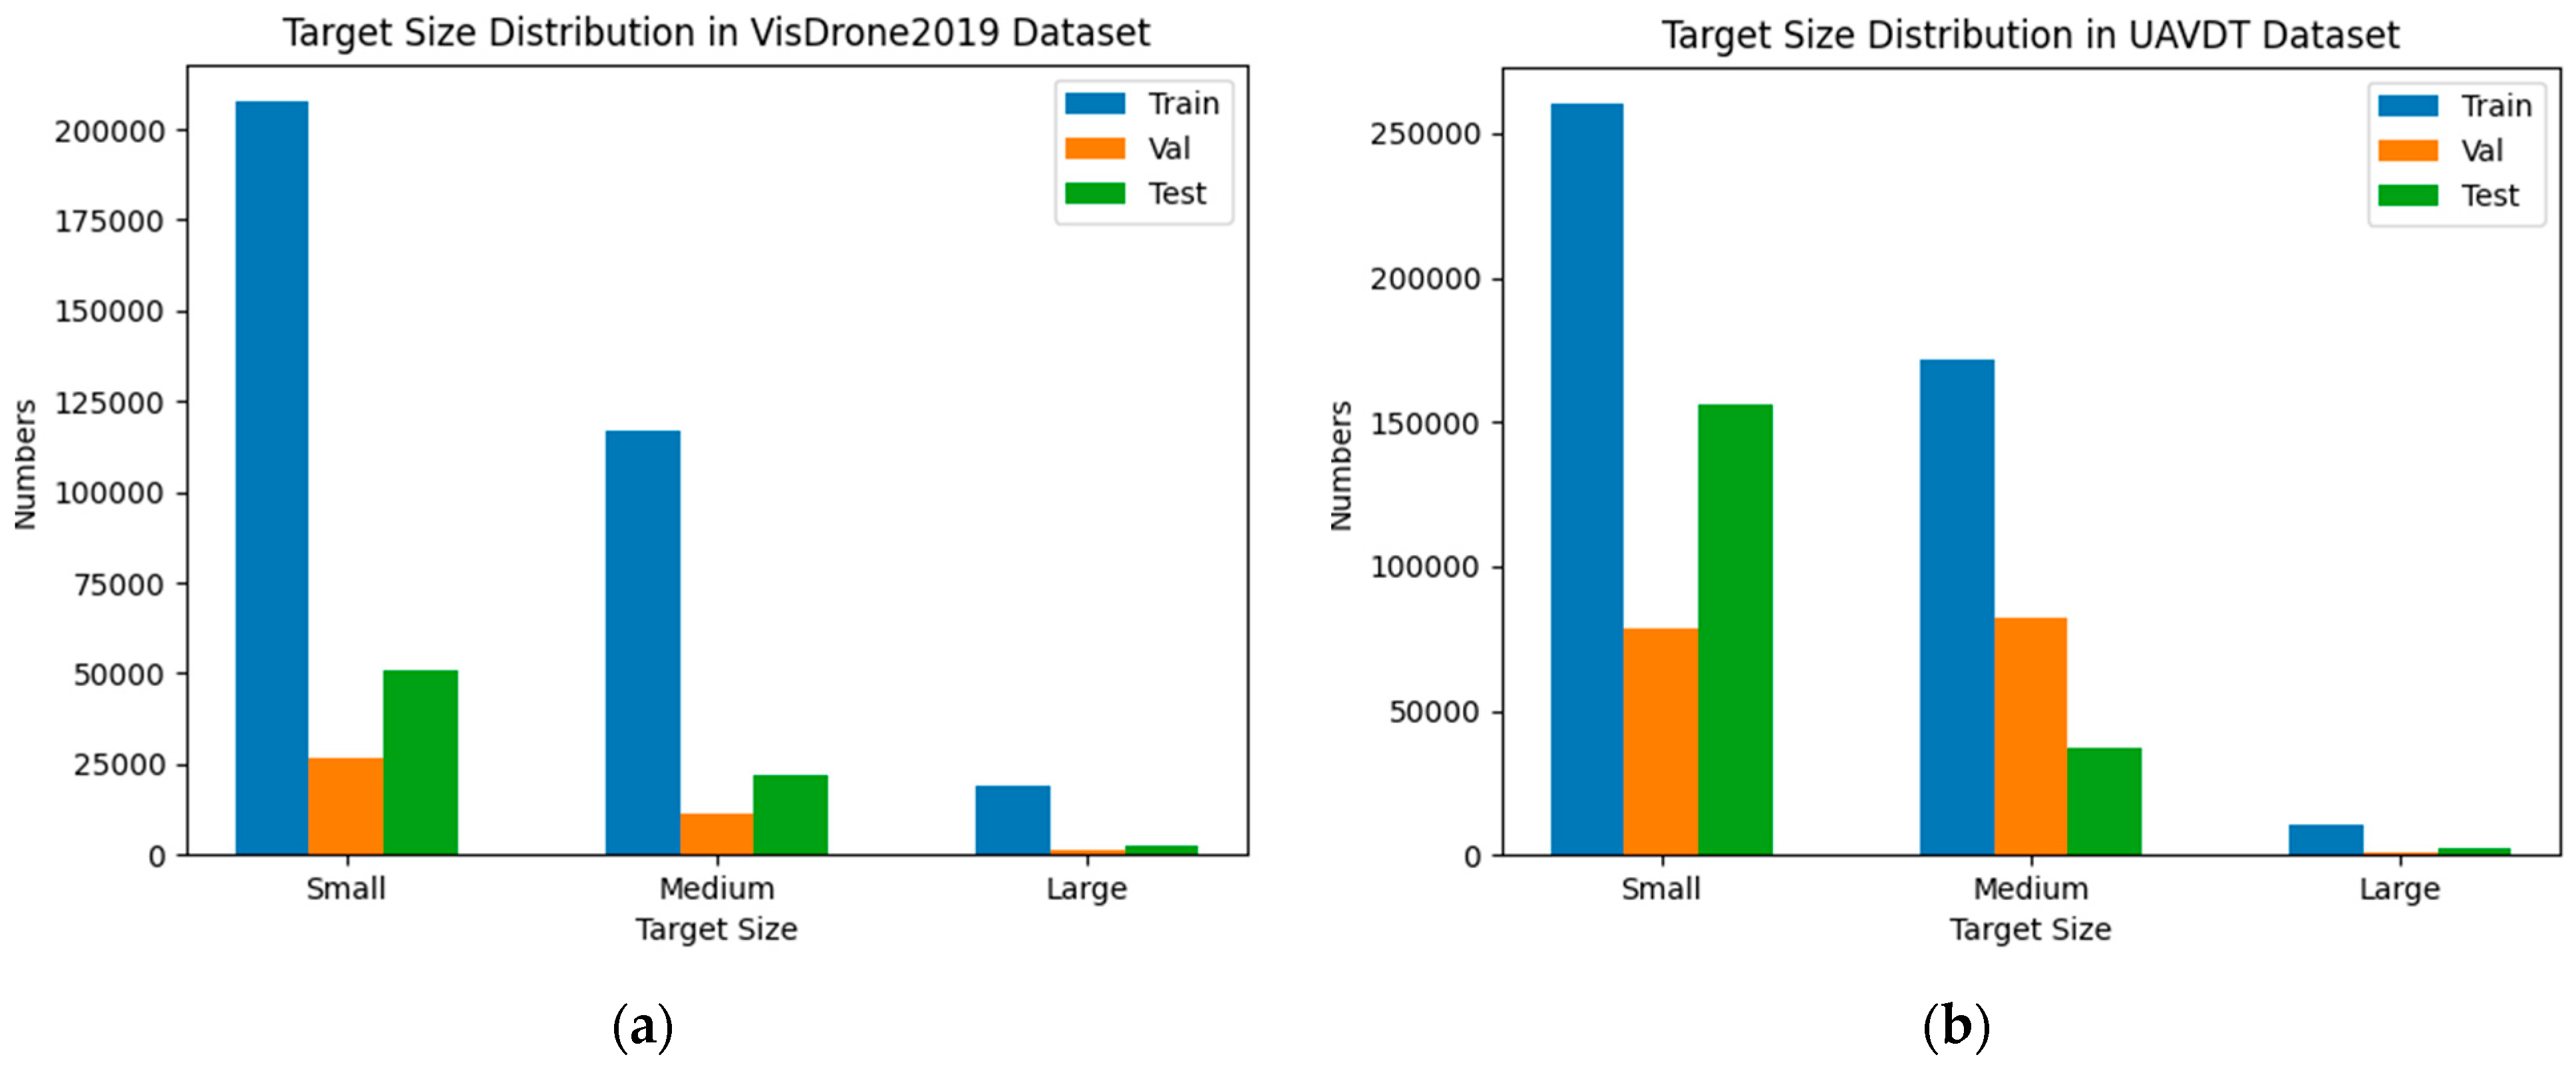Click the 'Numbers' y-axis title of UAVDT chart
Screen dimensions: 2576x1071
(x=1341, y=466)
